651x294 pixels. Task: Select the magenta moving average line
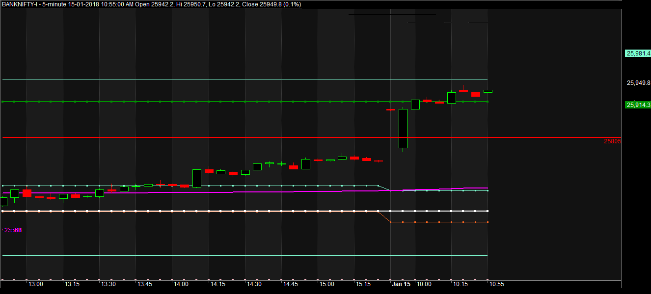pyautogui.click(x=245, y=191)
